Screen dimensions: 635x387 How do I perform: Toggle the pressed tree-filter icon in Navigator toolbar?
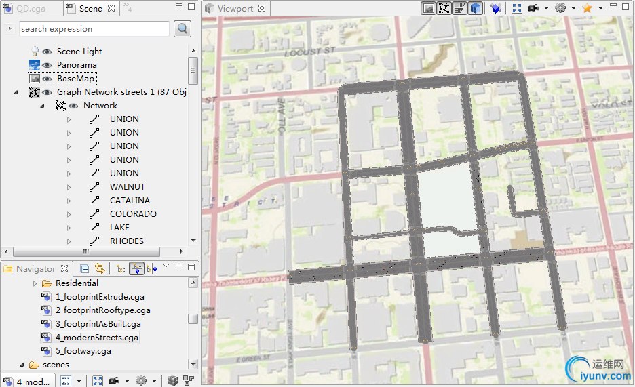pyautogui.click(x=136, y=268)
